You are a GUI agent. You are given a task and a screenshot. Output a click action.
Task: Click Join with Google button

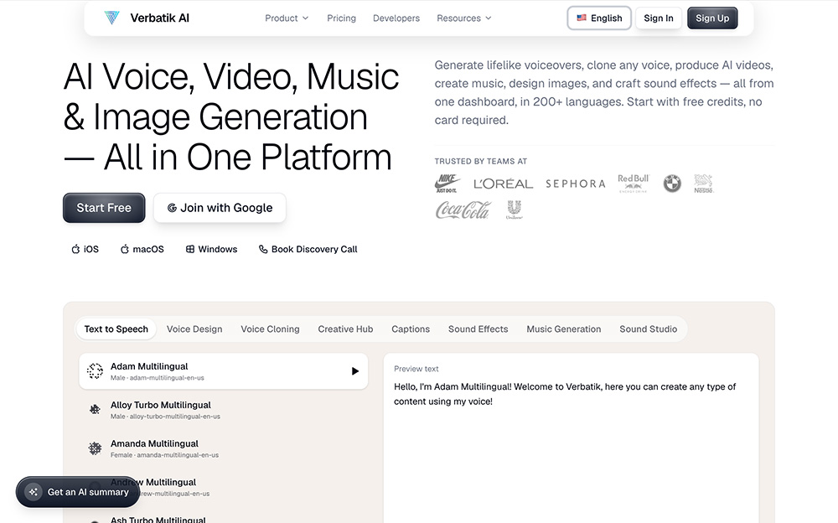point(220,208)
